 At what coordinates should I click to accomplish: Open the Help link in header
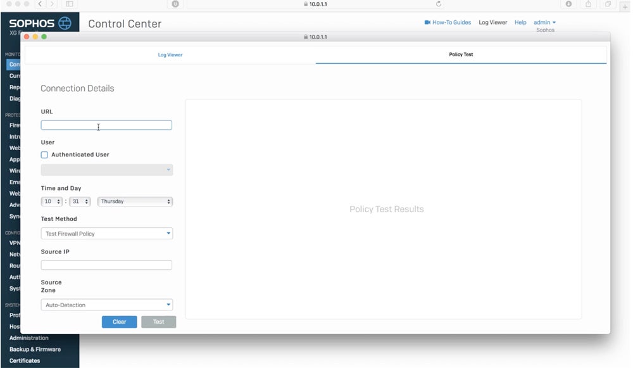tap(520, 22)
